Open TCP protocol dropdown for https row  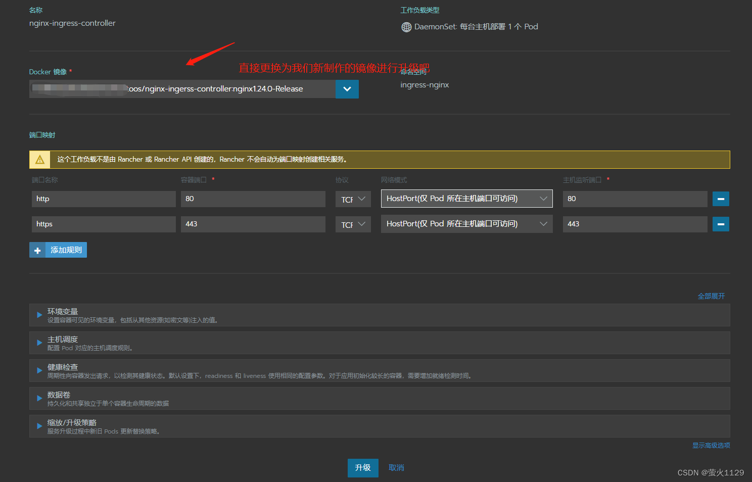tap(353, 224)
